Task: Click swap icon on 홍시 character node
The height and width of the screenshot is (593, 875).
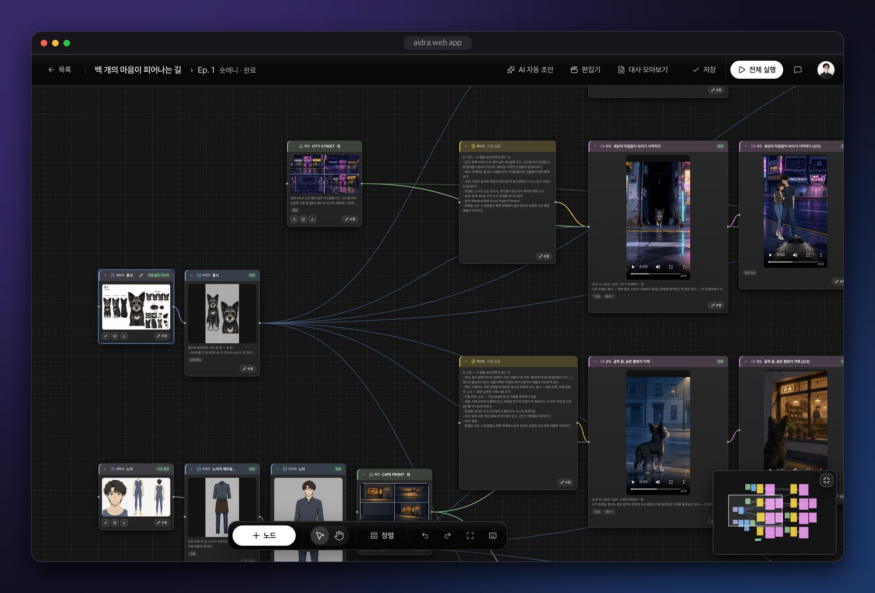Action: [x=106, y=336]
